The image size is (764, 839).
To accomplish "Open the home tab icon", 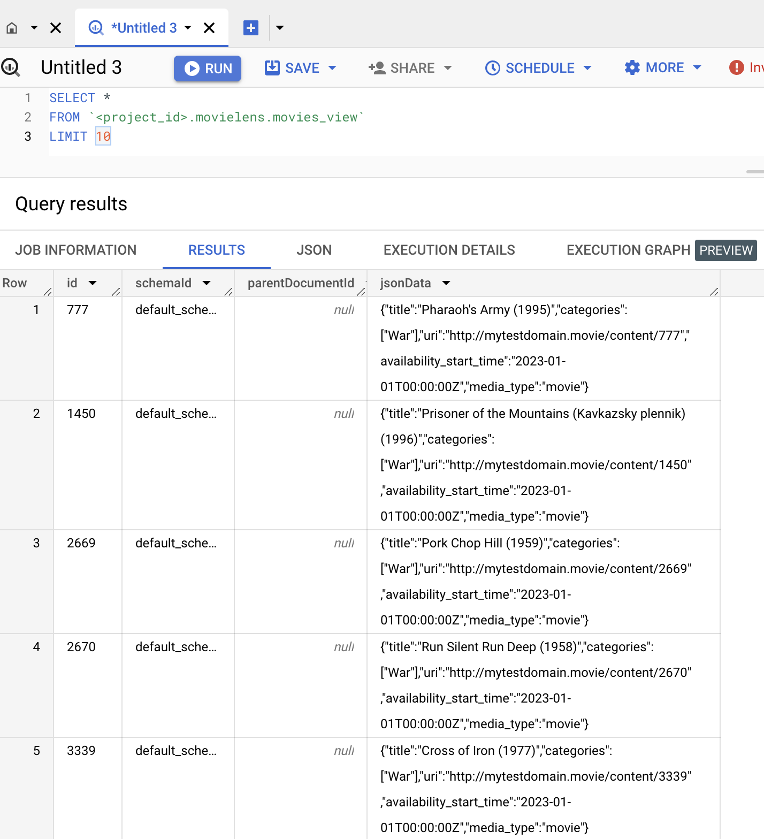I will [x=12, y=28].
